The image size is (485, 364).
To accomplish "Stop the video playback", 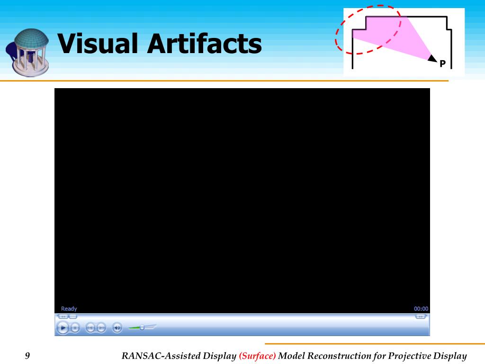I will [x=75, y=328].
